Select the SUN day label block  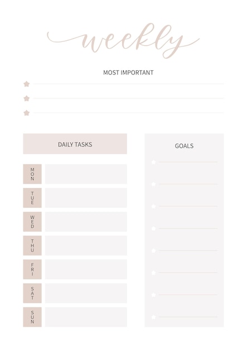click(32, 317)
